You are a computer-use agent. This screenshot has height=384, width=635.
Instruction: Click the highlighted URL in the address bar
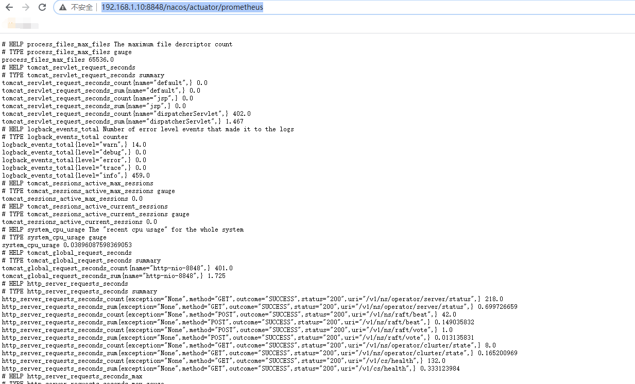click(181, 7)
